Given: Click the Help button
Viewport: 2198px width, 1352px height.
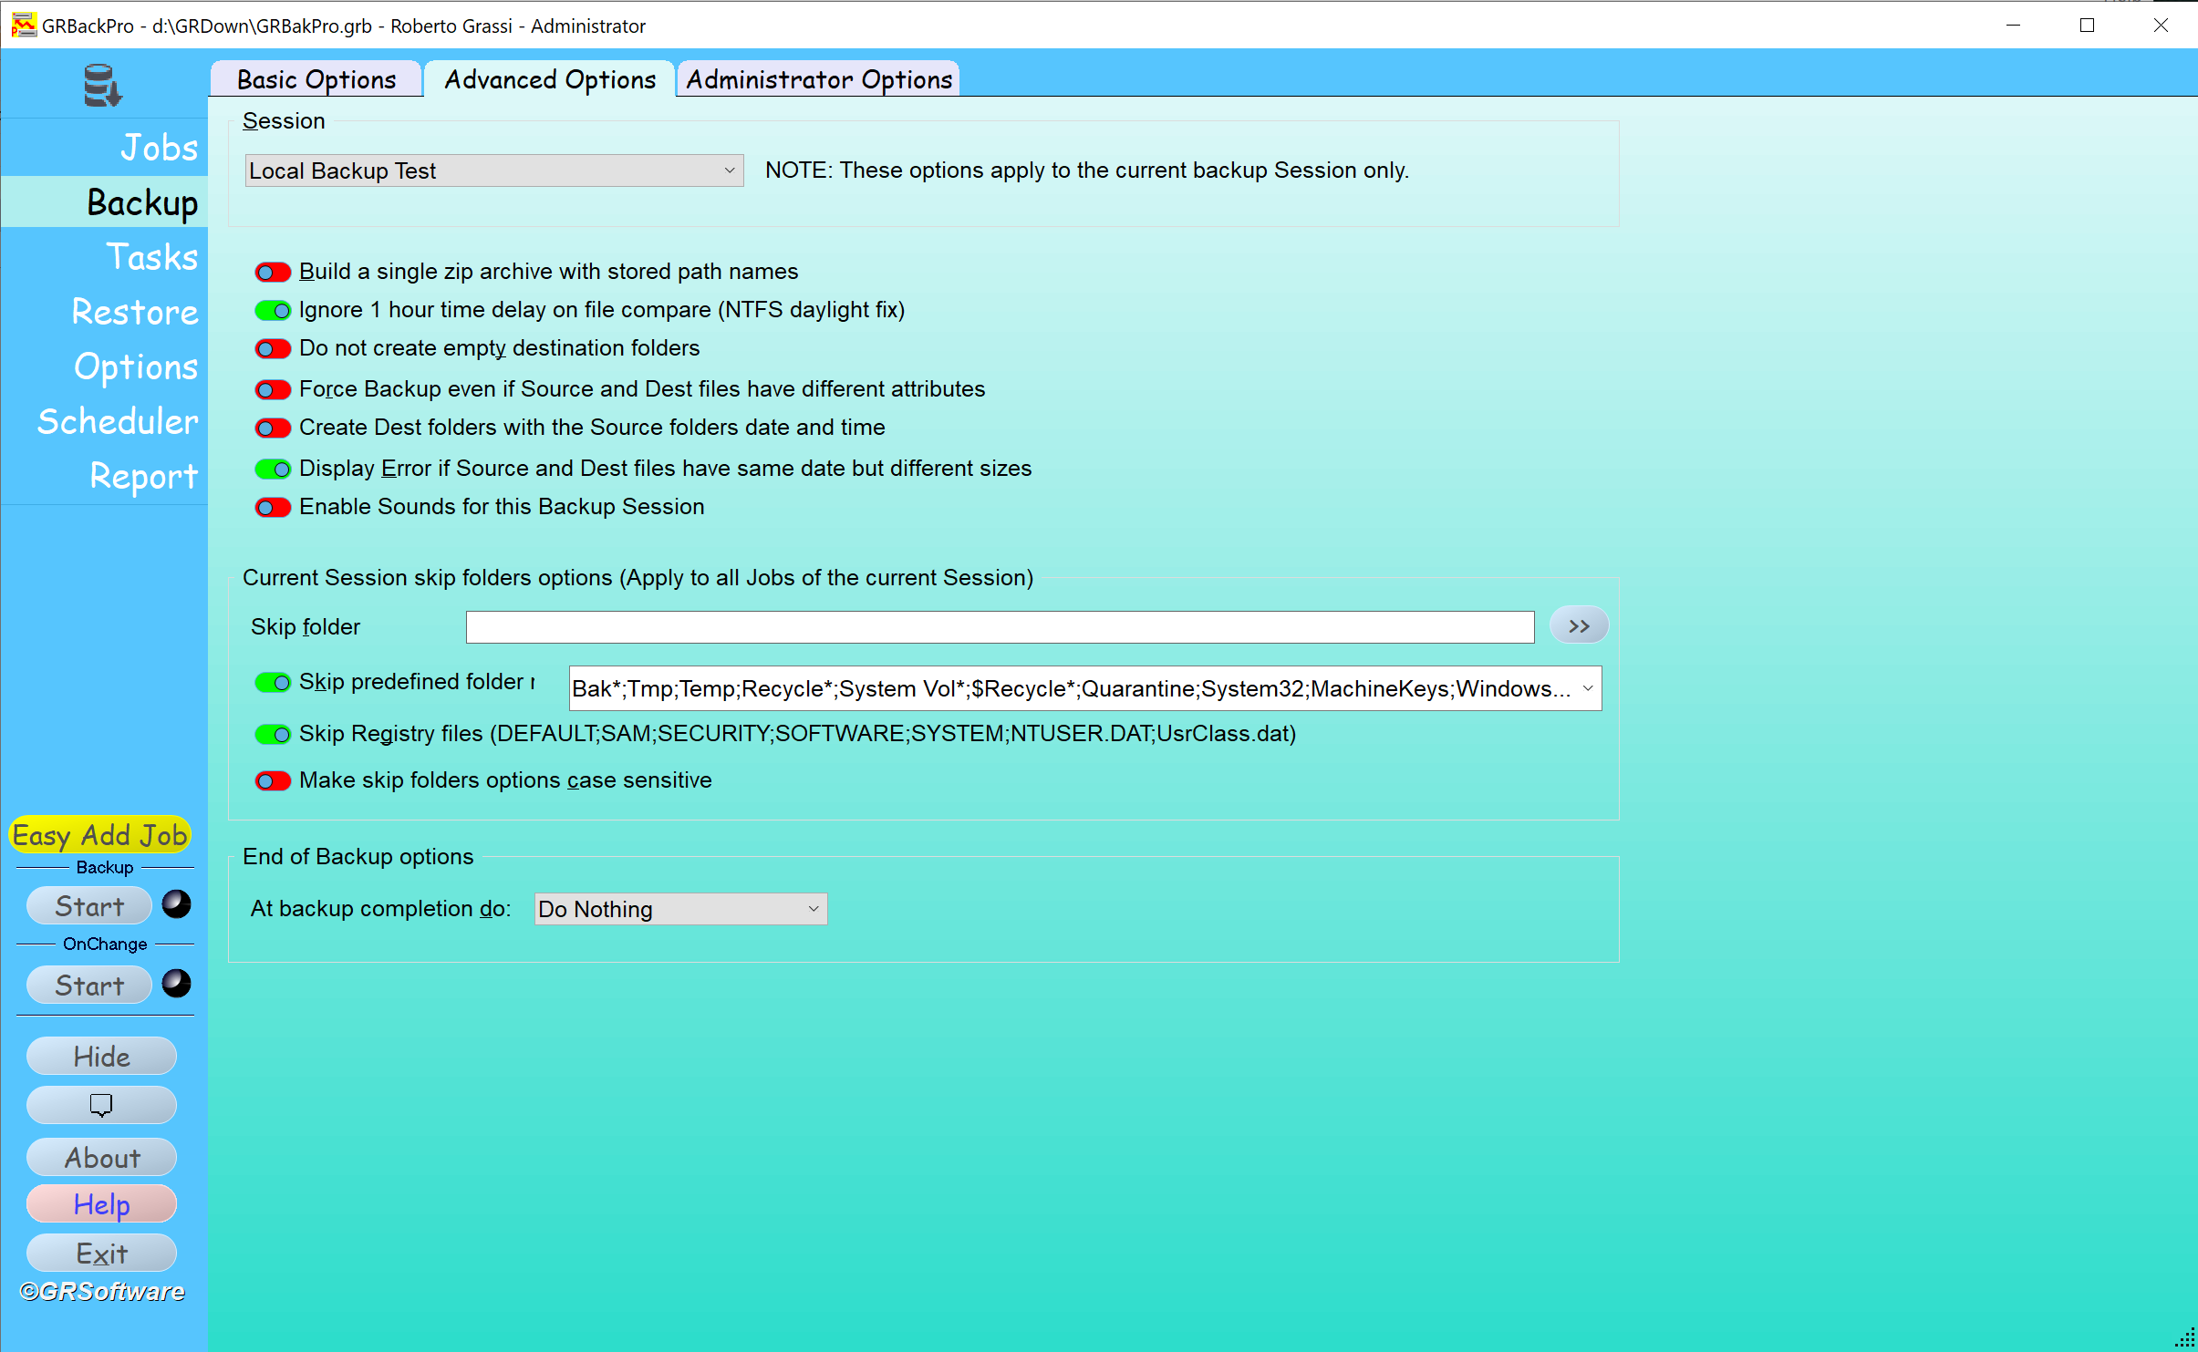Looking at the screenshot, I should pos(101,1204).
